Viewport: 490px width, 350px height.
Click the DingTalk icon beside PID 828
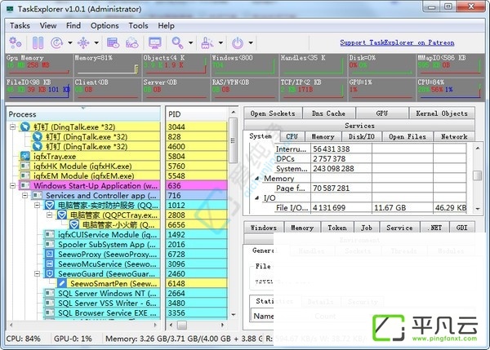point(38,136)
